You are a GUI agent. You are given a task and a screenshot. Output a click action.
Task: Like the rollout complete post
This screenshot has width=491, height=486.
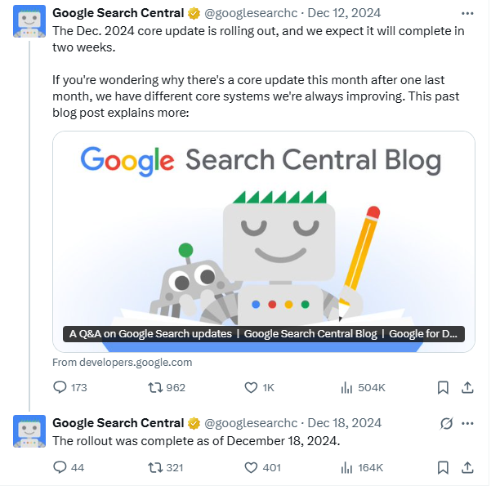[x=252, y=467]
